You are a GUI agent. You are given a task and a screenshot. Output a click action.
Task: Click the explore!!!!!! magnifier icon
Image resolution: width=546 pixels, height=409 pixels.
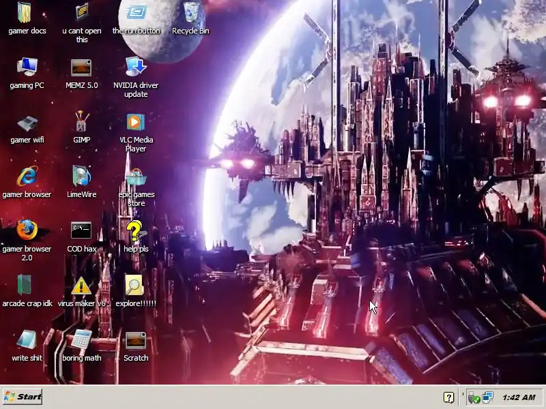pyautogui.click(x=135, y=285)
